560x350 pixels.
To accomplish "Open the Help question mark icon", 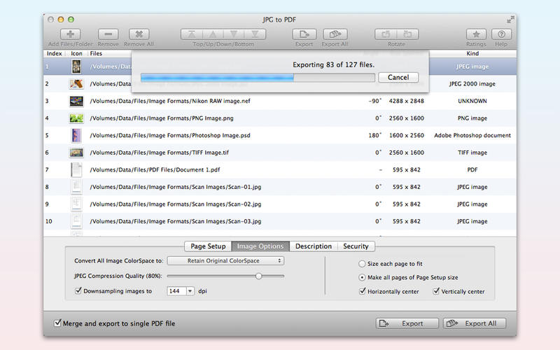I will (x=500, y=34).
